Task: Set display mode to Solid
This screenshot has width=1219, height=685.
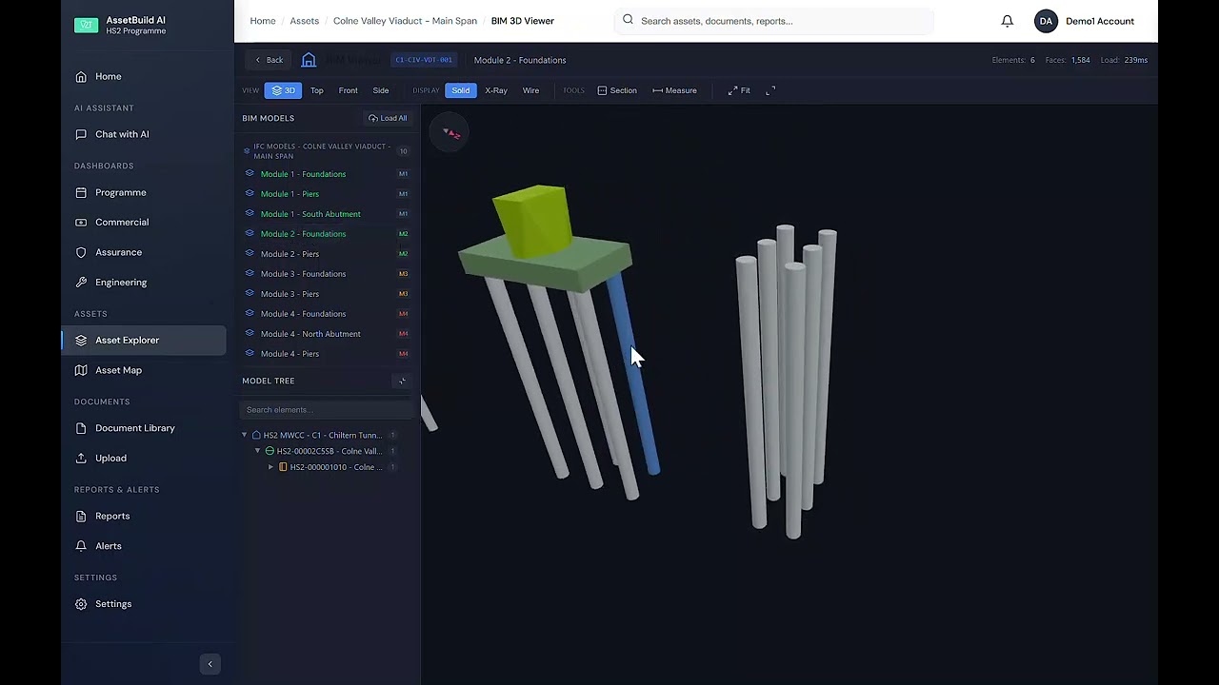Action: tap(461, 90)
